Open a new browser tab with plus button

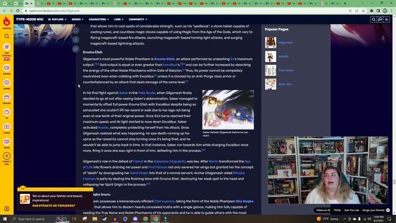click(x=345, y=4)
